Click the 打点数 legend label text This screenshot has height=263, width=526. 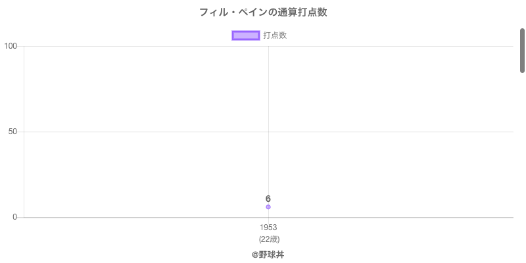275,36
